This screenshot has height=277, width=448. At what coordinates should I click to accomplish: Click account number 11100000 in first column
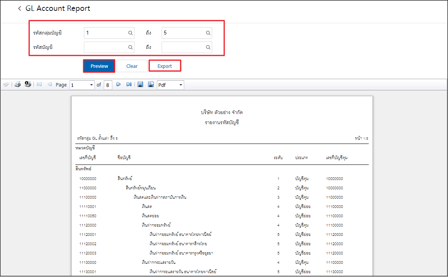pyautogui.click(x=88, y=197)
